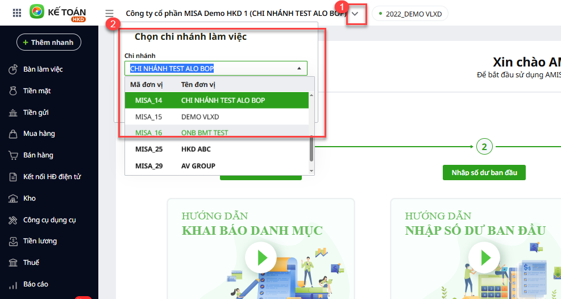Open the app launcher grid icon
Image resolution: width=561 pixels, height=299 pixels.
16,13
